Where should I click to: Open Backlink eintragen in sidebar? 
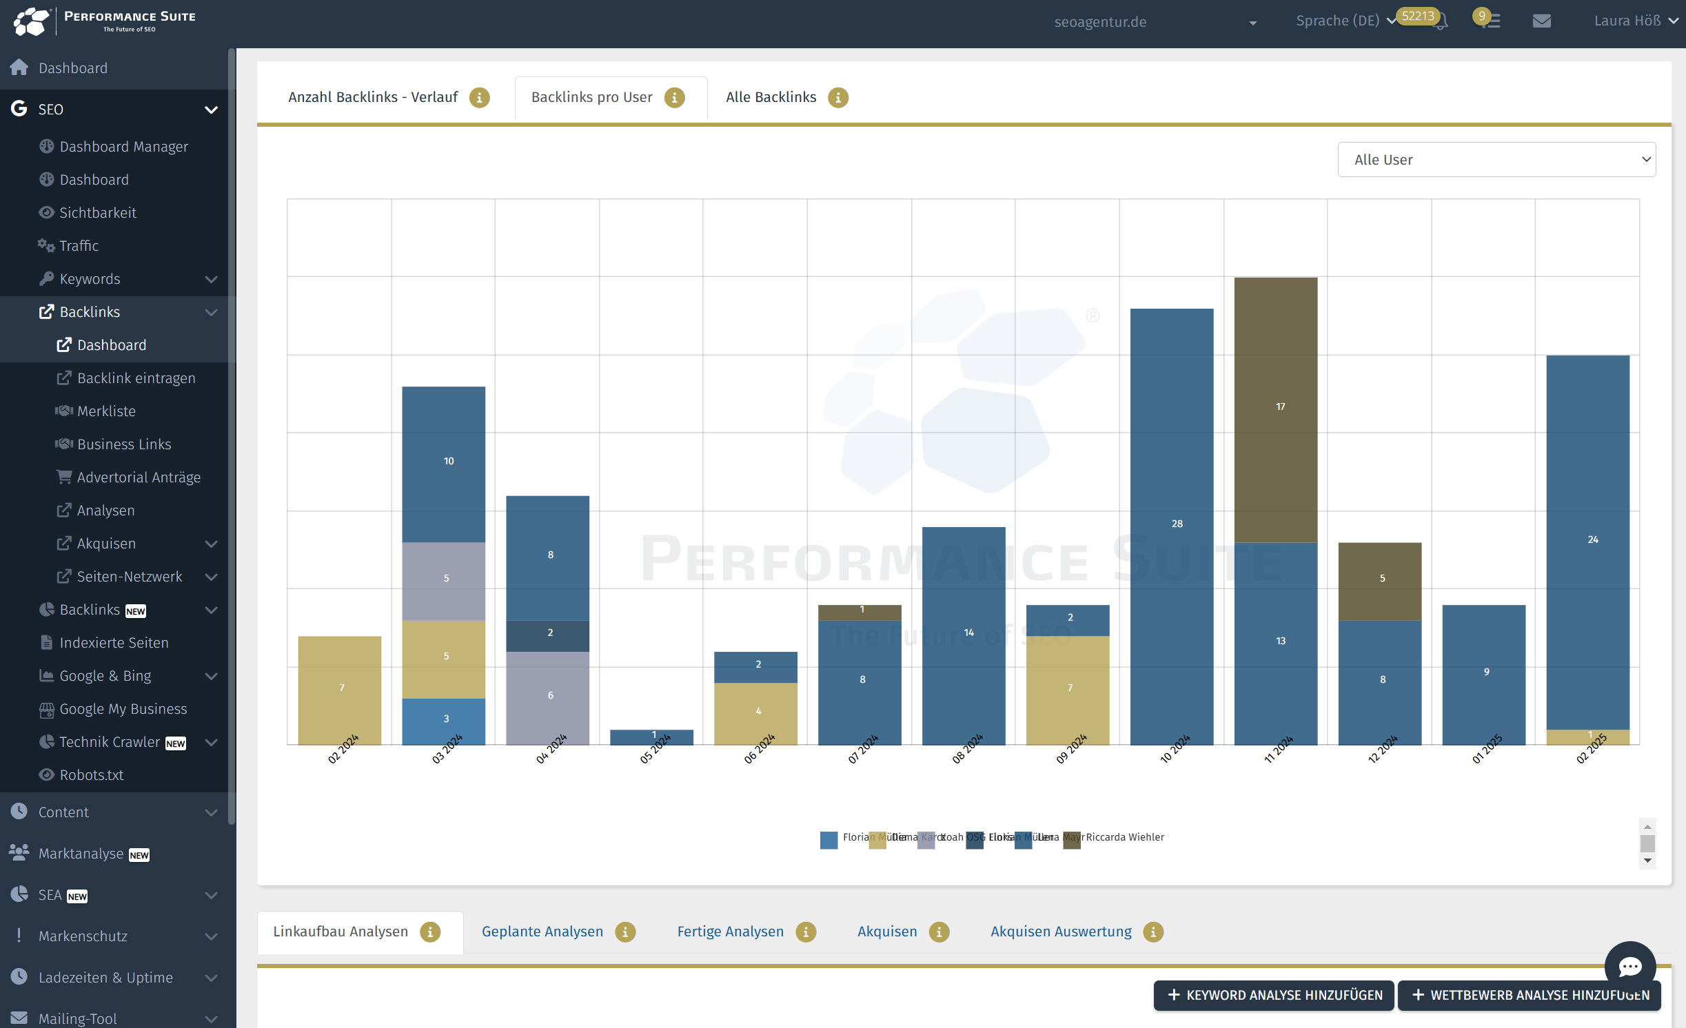[136, 378]
